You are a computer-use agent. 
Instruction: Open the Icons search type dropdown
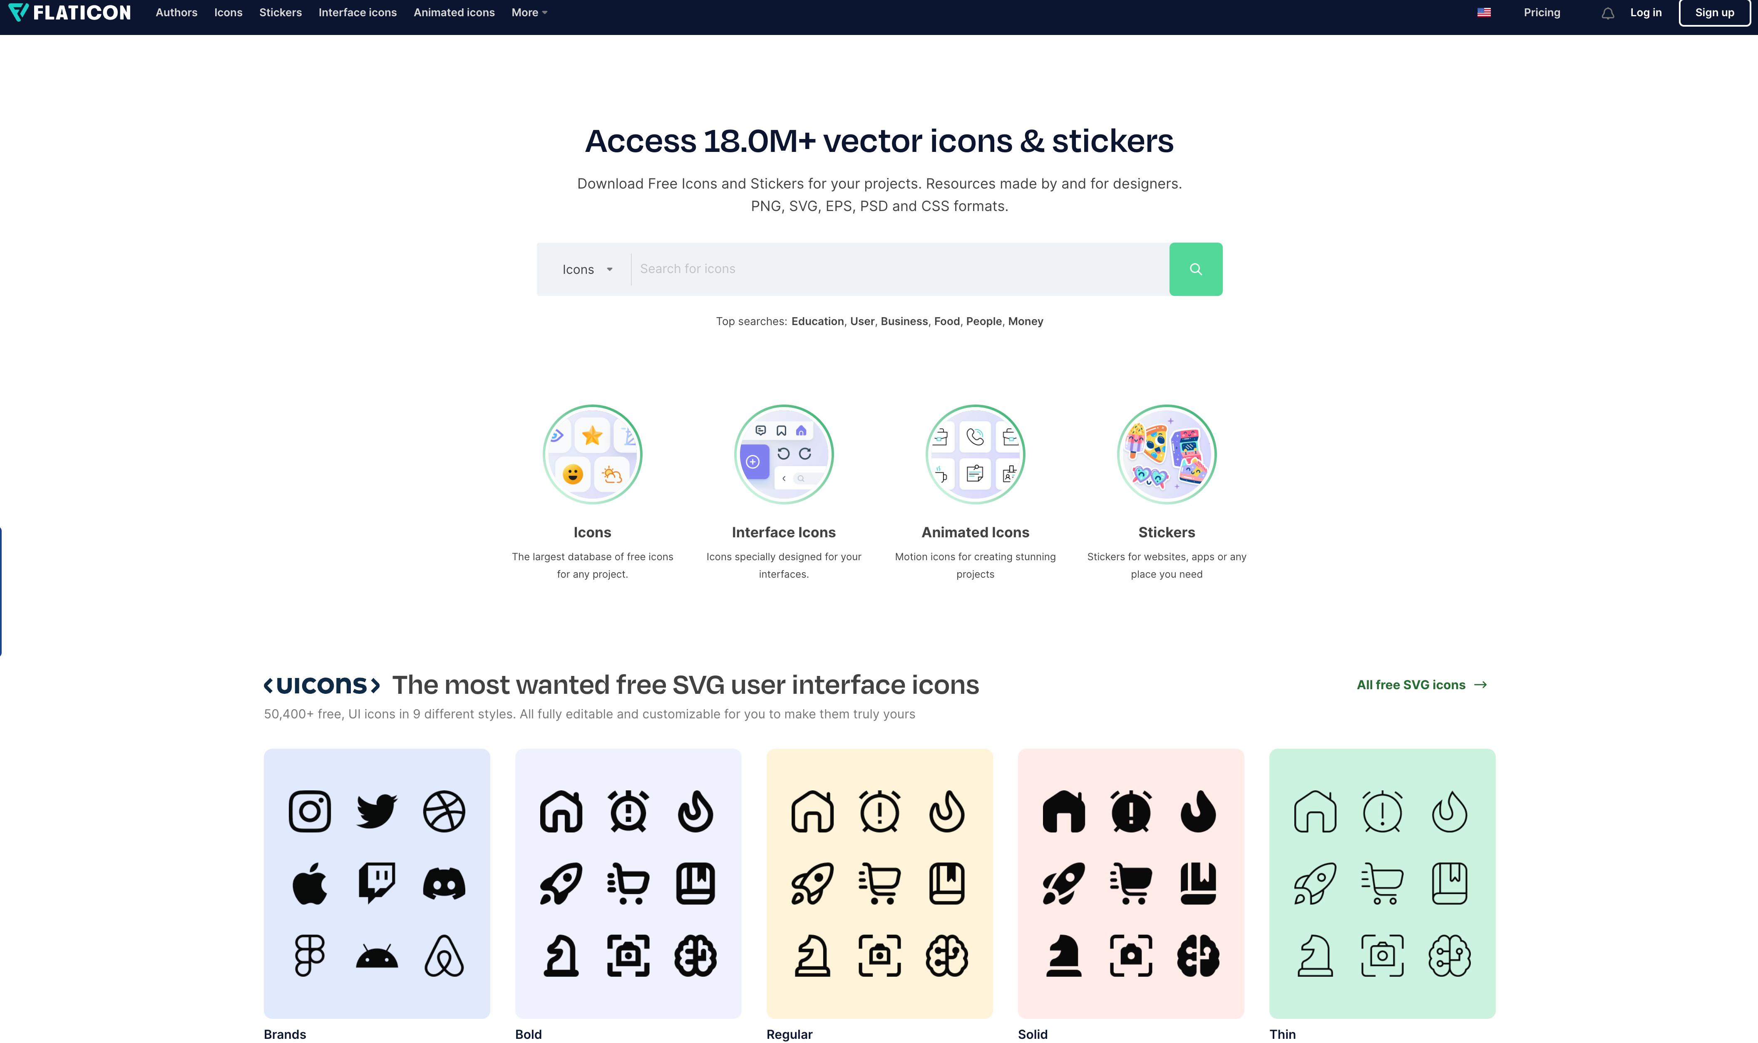(587, 269)
